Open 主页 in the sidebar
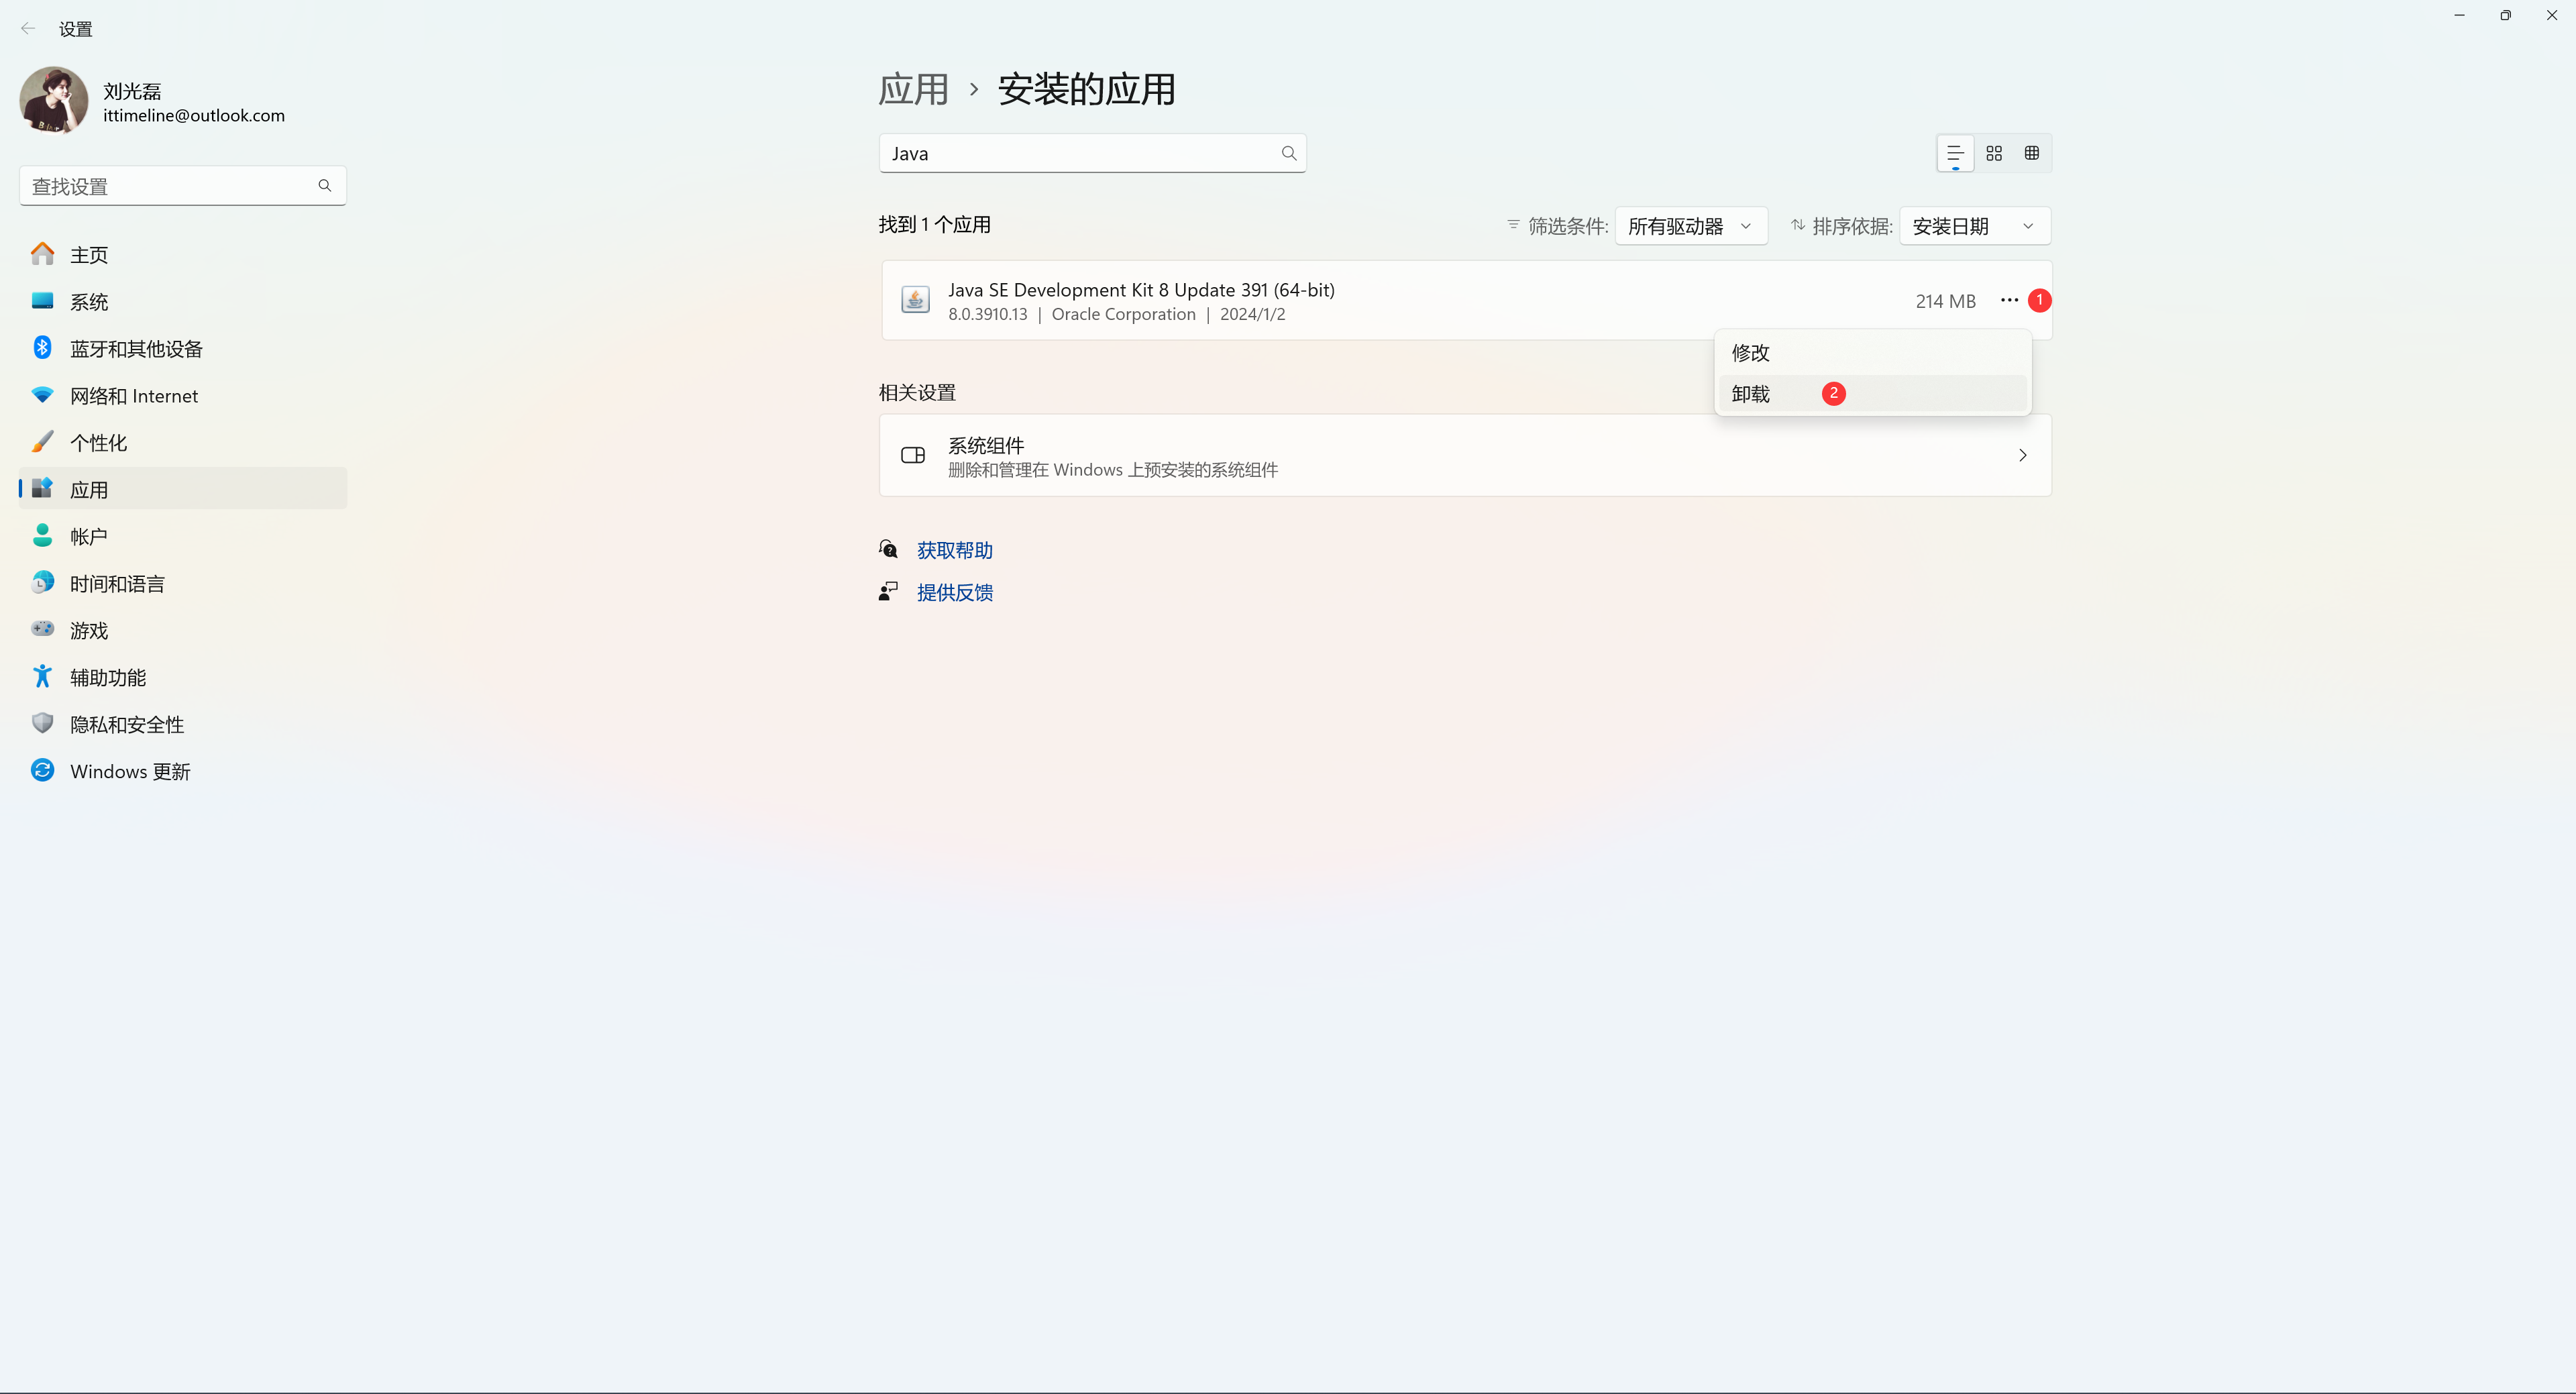Image resolution: width=2576 pixels, height=1394 pixels. (183, 255)
